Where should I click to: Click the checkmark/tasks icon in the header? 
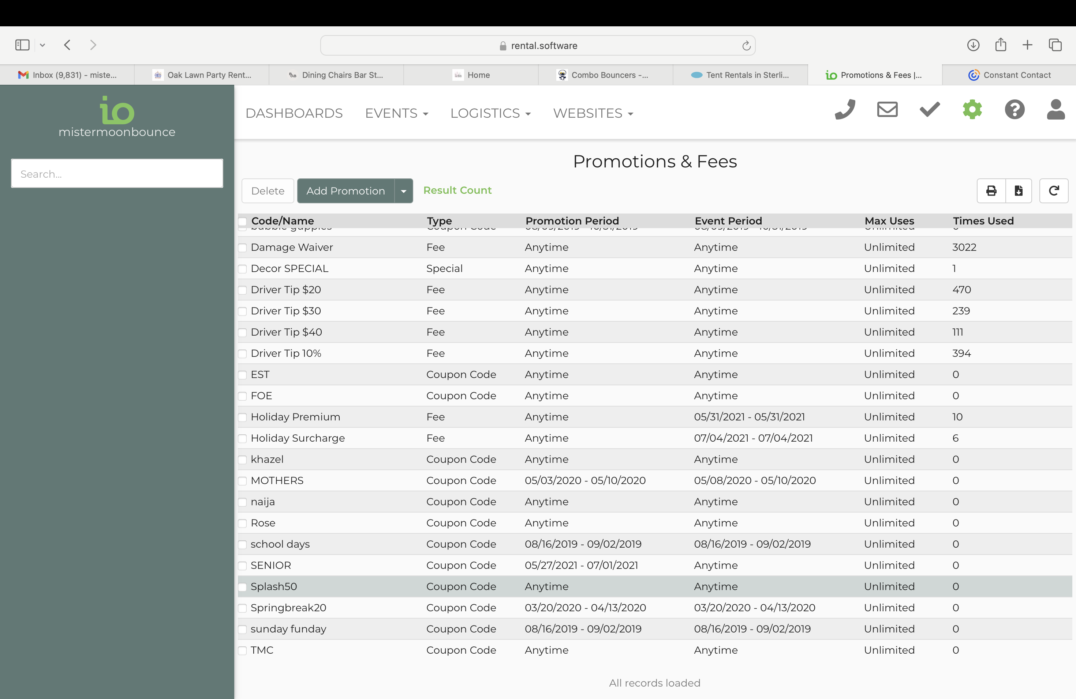(929, 110)
